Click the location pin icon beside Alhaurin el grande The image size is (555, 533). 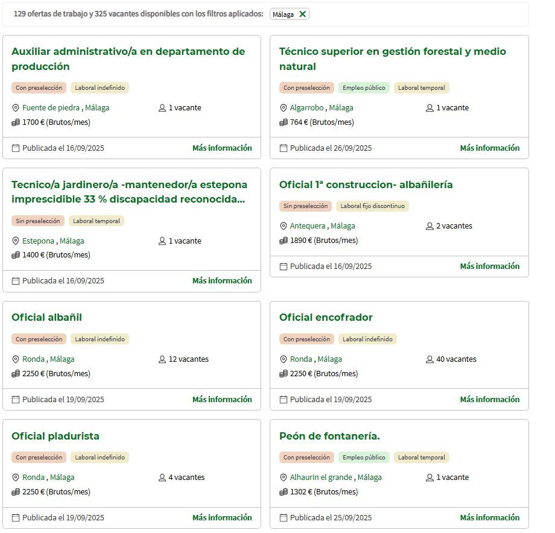coord(282,477)
